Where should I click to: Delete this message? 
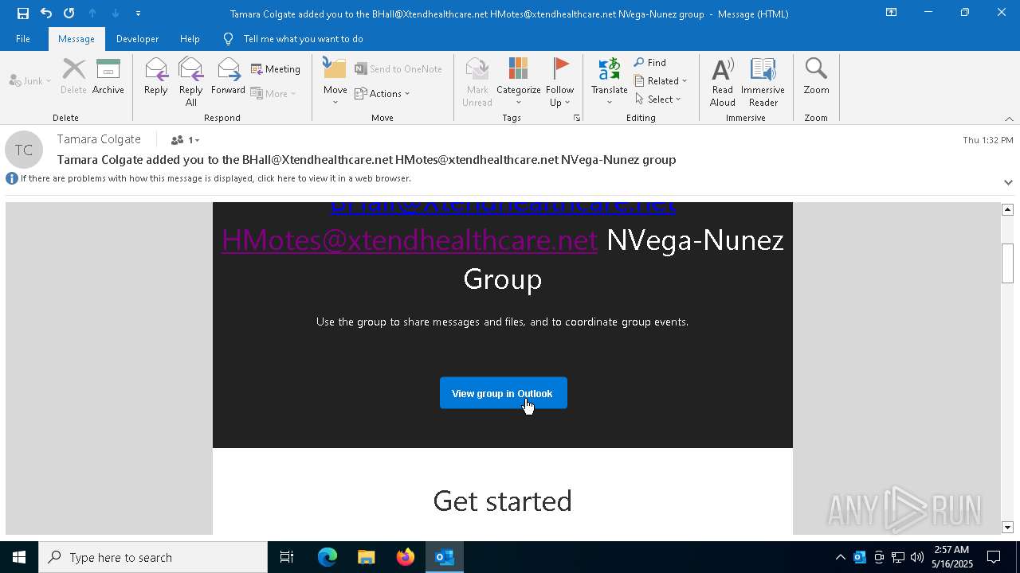click(73, 77)
